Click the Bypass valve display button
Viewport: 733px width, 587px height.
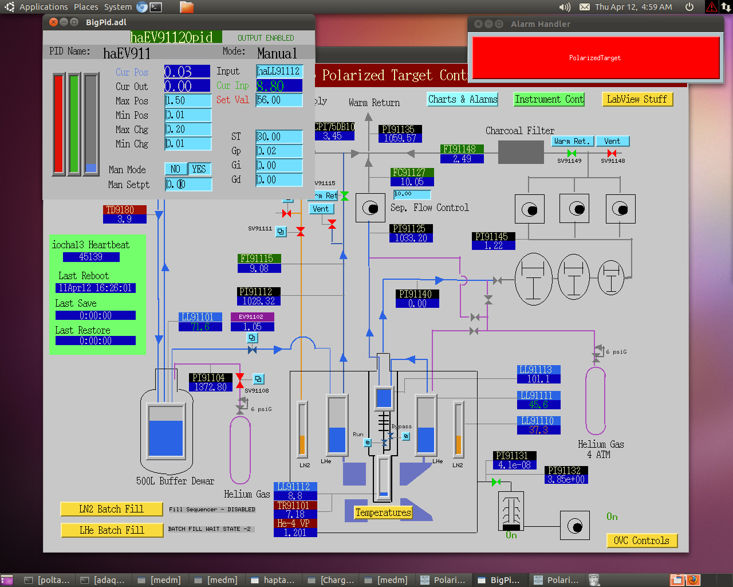click(x=405, y=436)
